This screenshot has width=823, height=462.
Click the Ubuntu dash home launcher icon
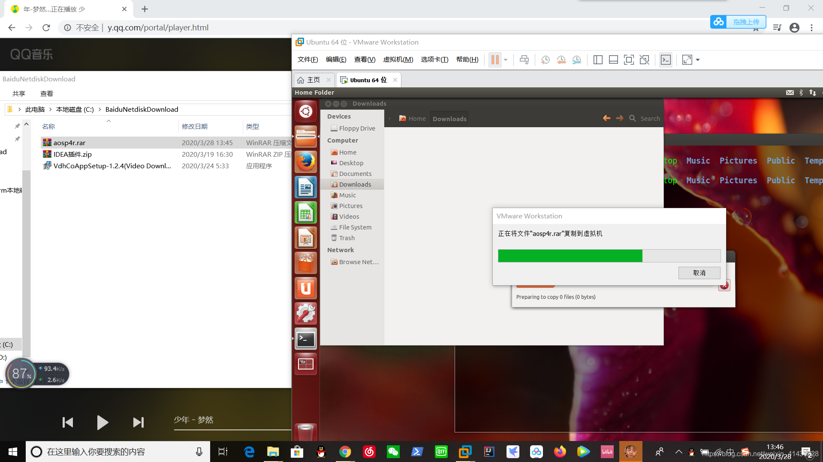[x=306, y=112]
